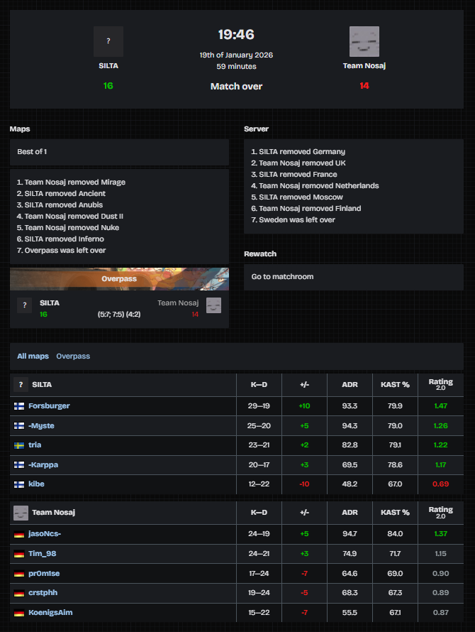Click the '19th of January 2026' date
Viewport: 475px width, 632px height.
coord(236,55)
